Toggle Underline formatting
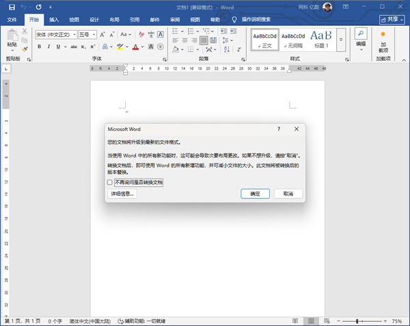Screen dimensions: 410x326 [58, 47]
